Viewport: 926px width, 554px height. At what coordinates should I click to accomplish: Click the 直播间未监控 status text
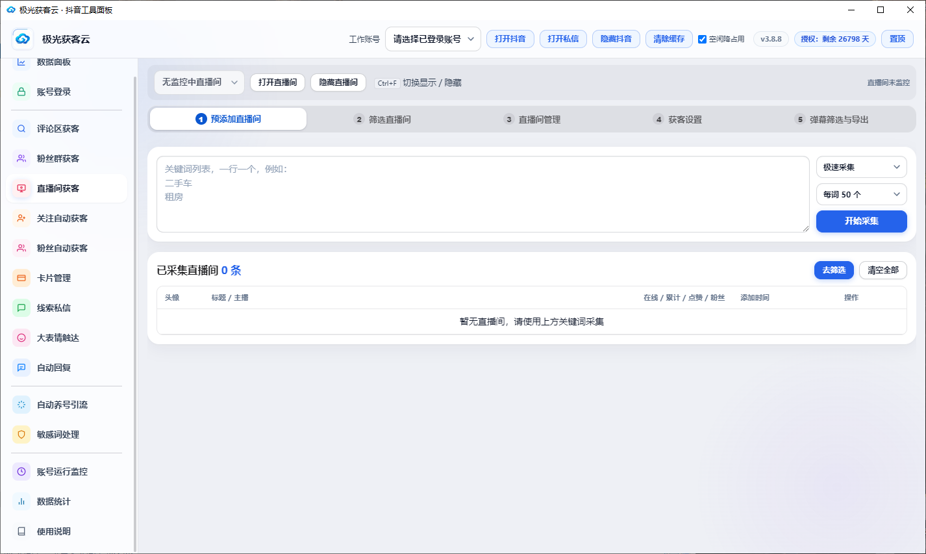tap(888, 82)
